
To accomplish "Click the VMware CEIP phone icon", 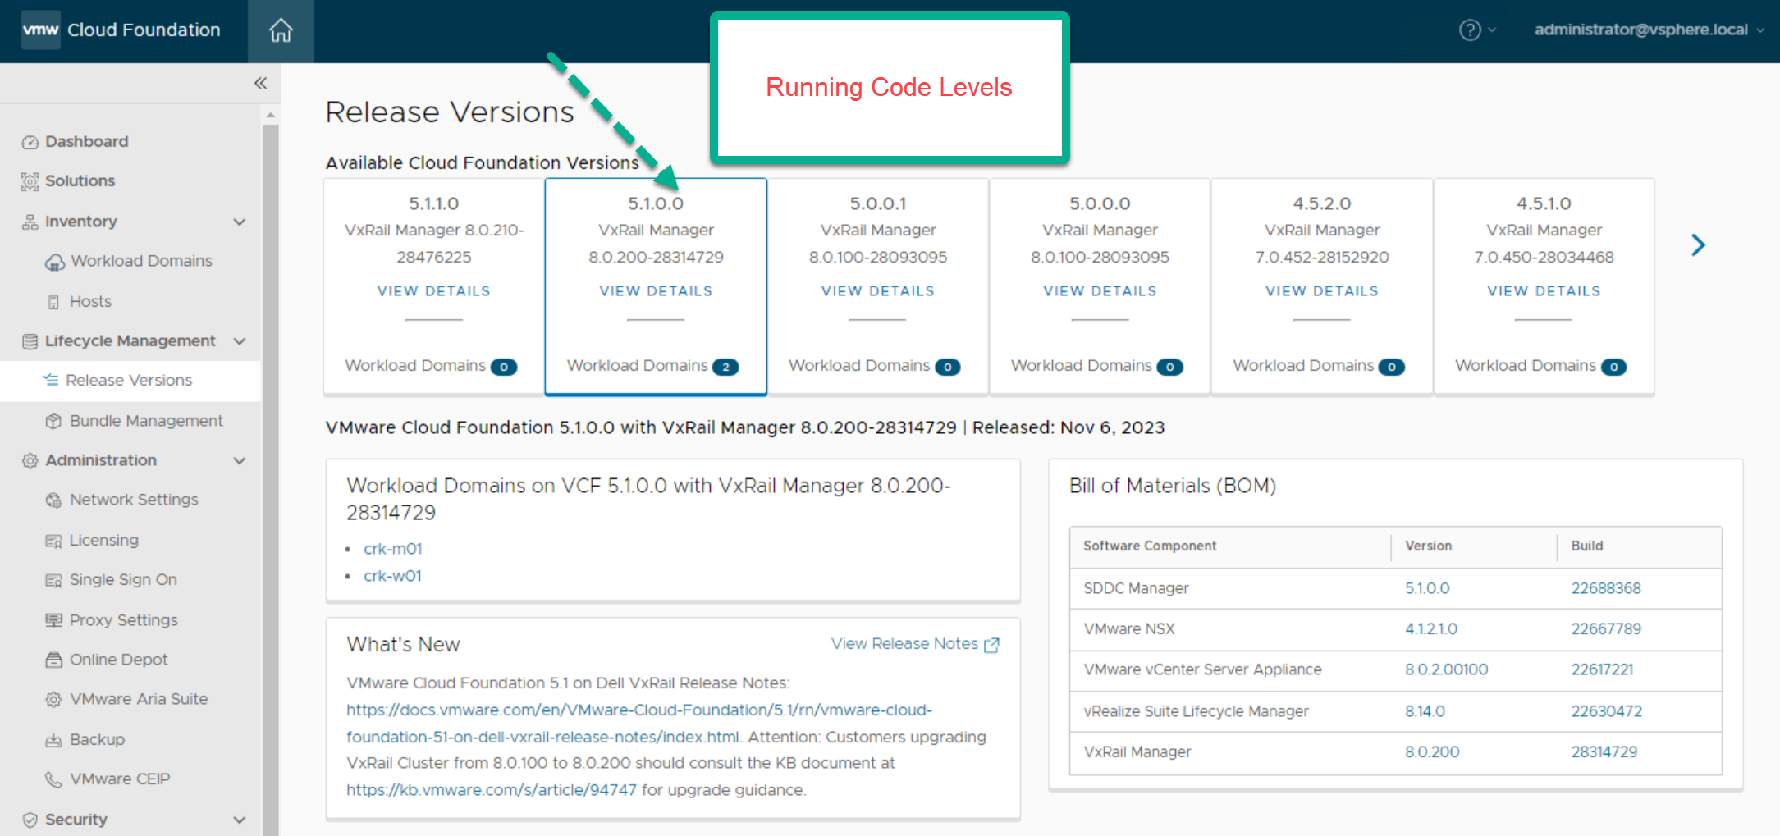I will (x=54, y=779).
